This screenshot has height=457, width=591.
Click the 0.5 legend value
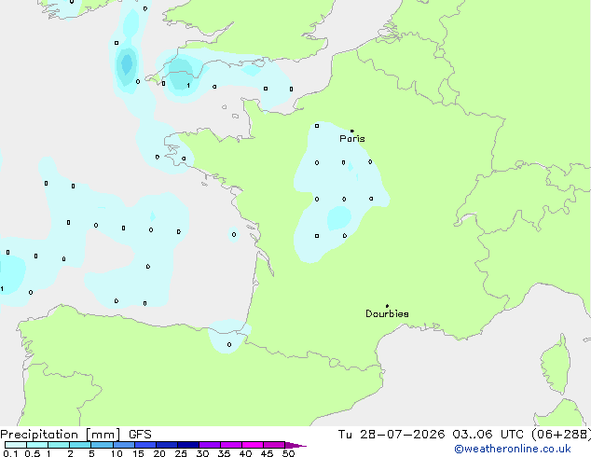coord(33,453)
